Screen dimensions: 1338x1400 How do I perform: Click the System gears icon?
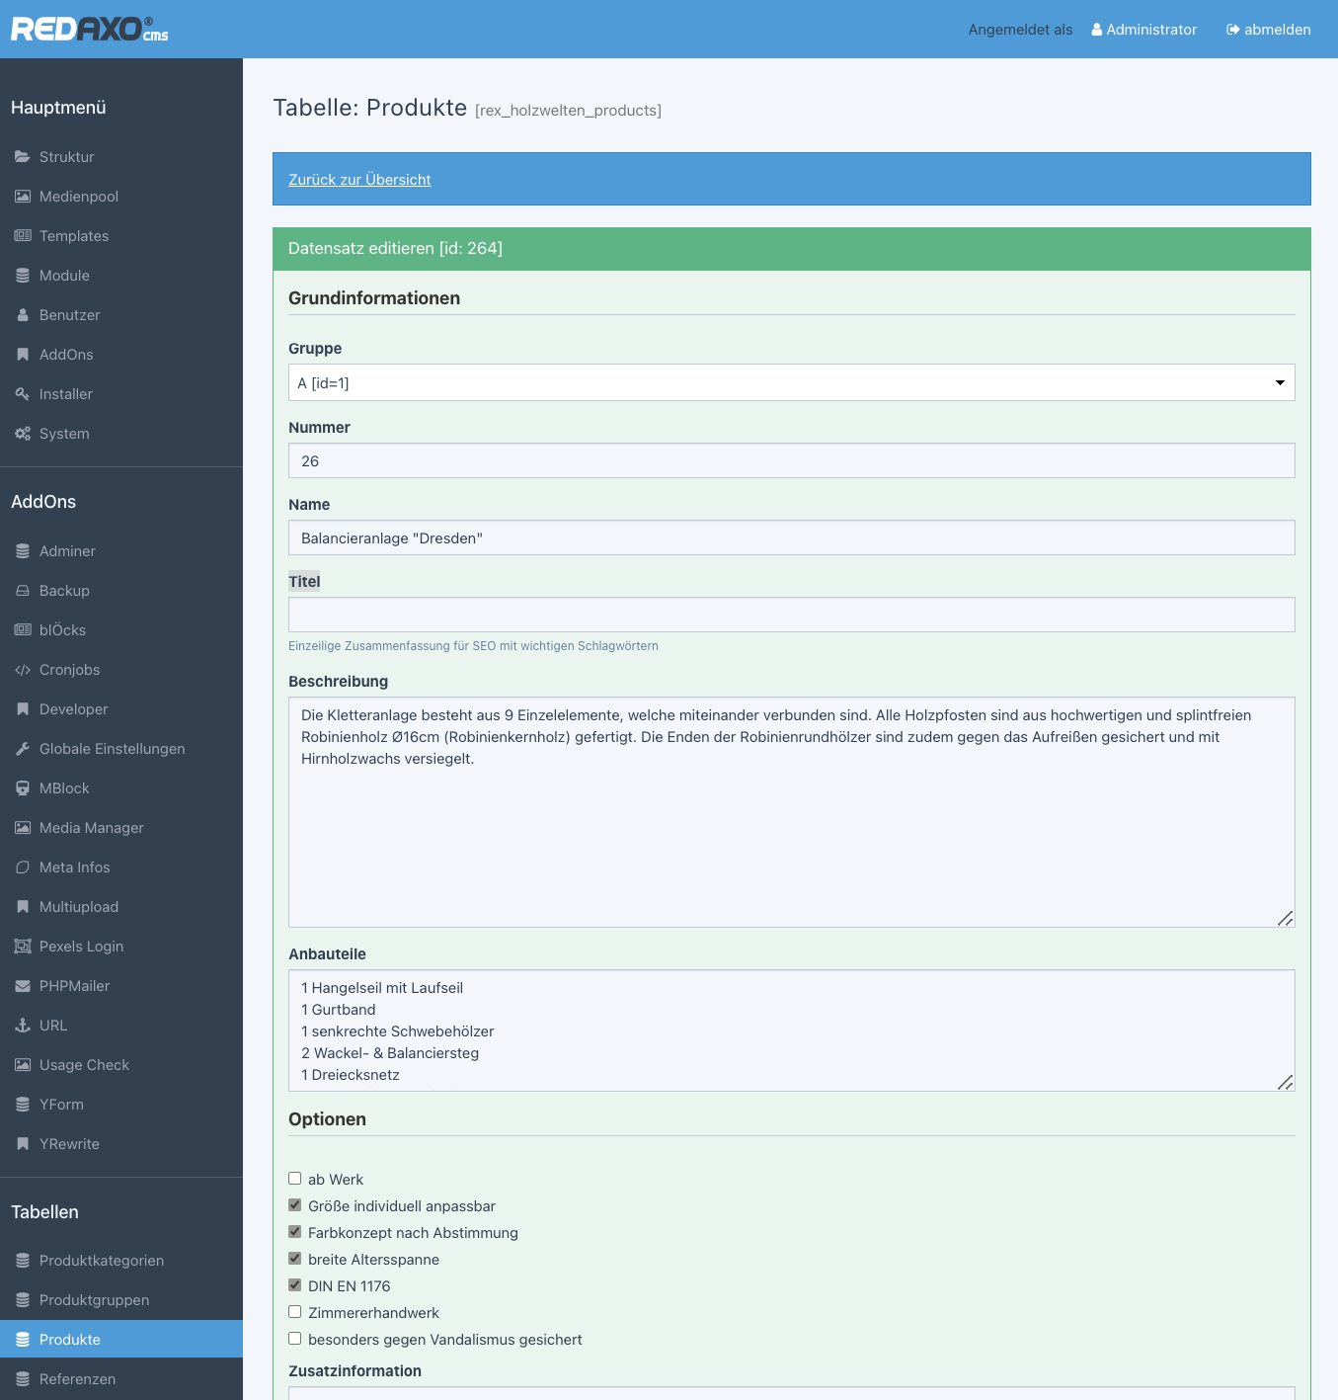23,434
